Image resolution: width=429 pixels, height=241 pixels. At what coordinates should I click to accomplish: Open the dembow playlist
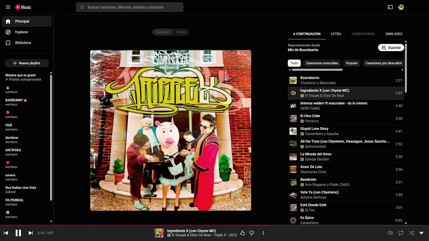27,140
